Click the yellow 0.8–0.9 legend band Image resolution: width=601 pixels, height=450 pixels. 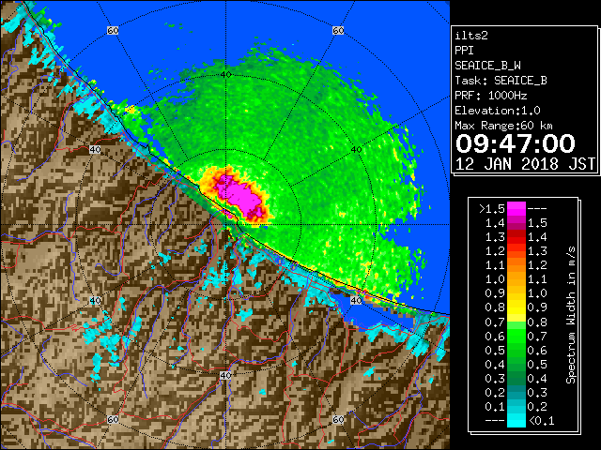pos(516,307)
